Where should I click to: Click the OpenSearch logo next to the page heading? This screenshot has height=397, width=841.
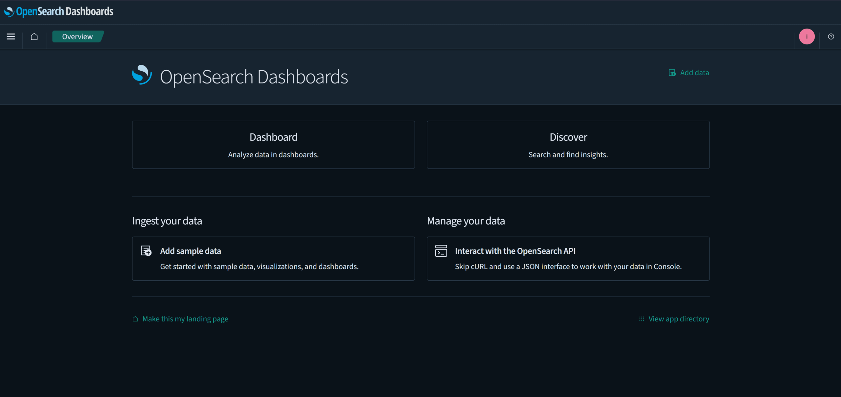tap(142, 75)
